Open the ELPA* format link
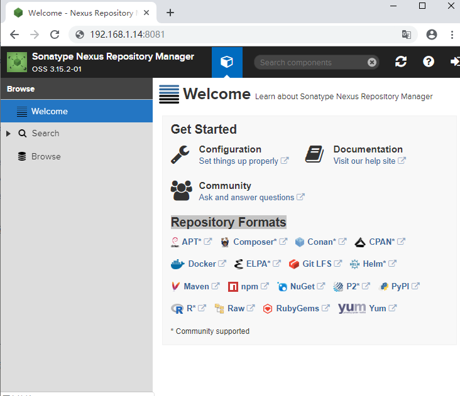Image resolution: width=460 pixels, height=396 pixels. point(258,264)
